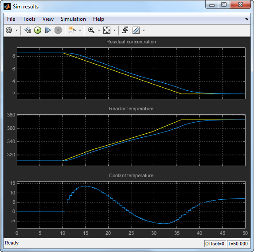Click the 380 tick label on Reactor temperature axis
This screenshot has height=252, width=254.
11,115
